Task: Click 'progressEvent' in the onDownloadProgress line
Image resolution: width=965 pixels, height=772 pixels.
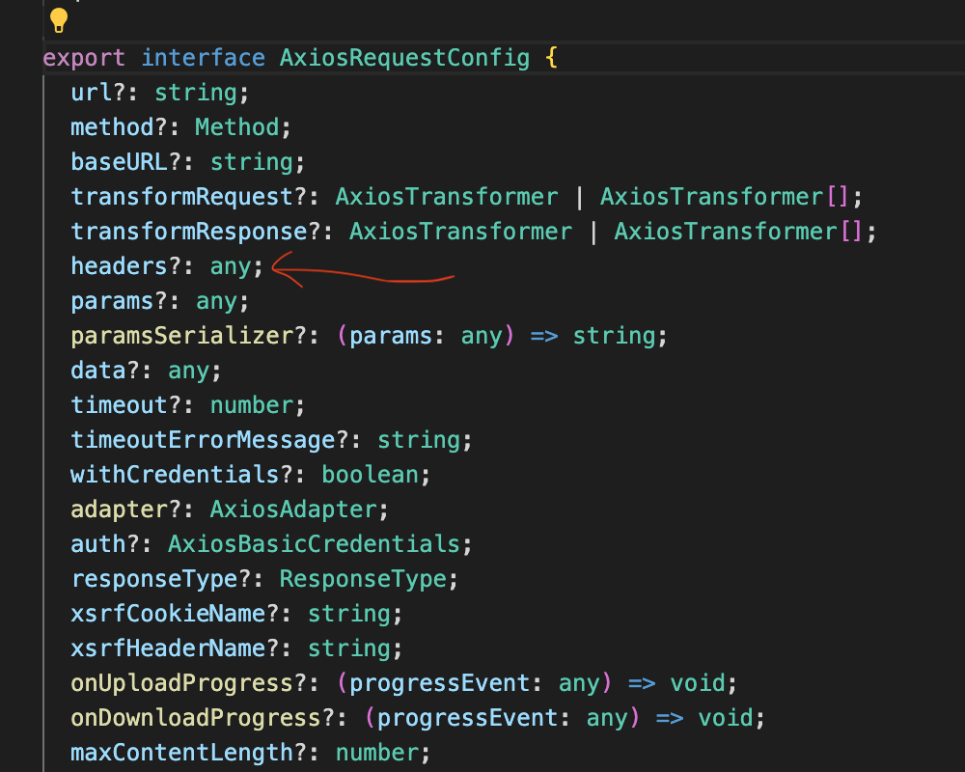Action: 467,718
